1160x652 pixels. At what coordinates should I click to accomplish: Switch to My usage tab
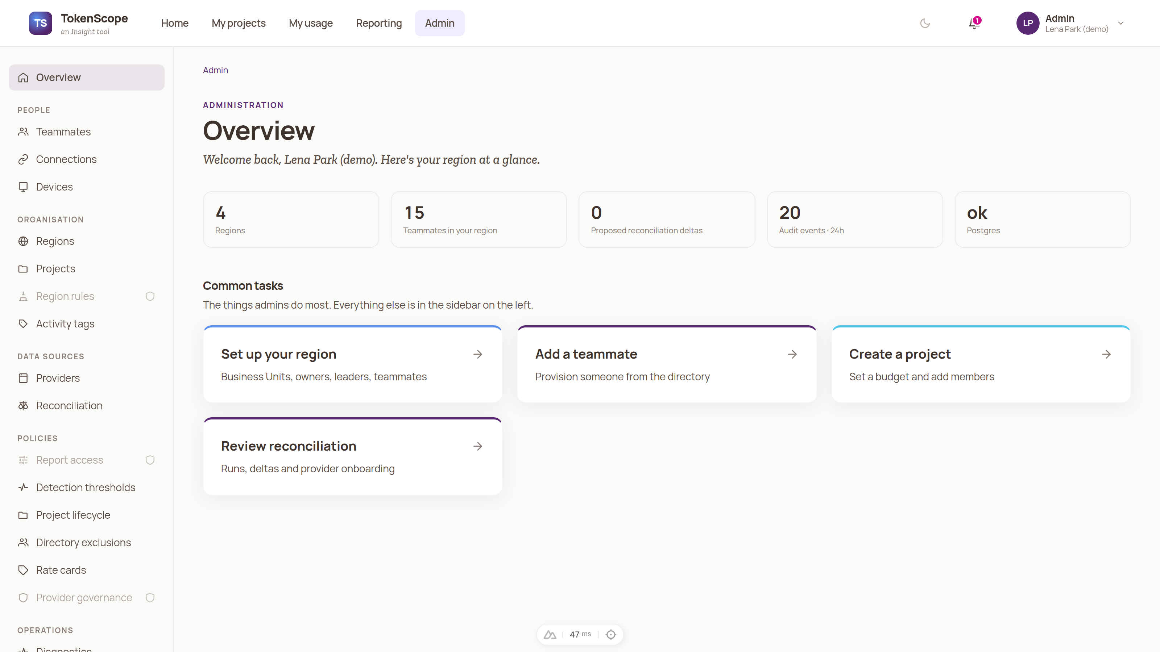coord(311,23)
